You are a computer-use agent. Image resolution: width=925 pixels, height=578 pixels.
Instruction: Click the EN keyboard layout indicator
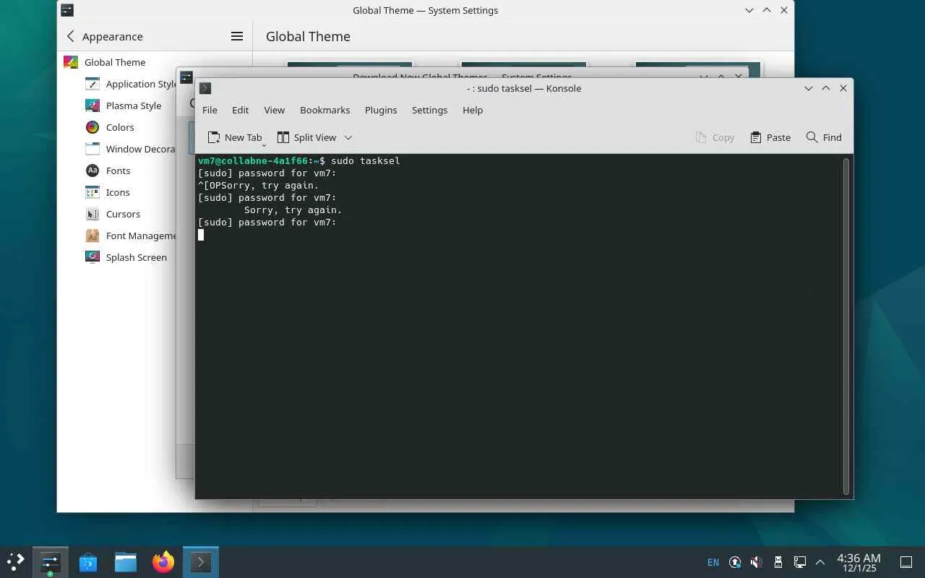tap(713, 562)
